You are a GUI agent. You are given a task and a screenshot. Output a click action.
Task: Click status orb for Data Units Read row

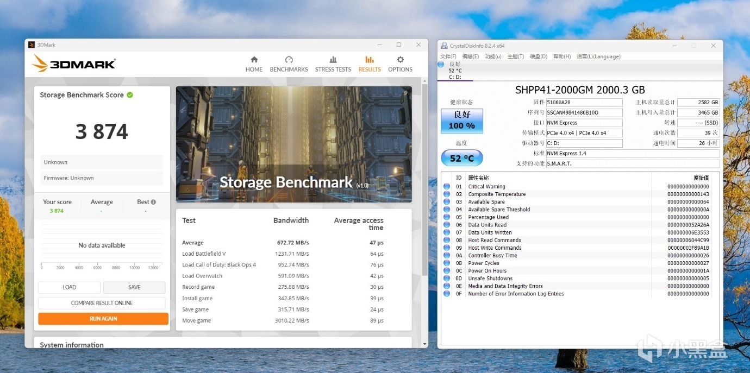[x=447, y=225]
